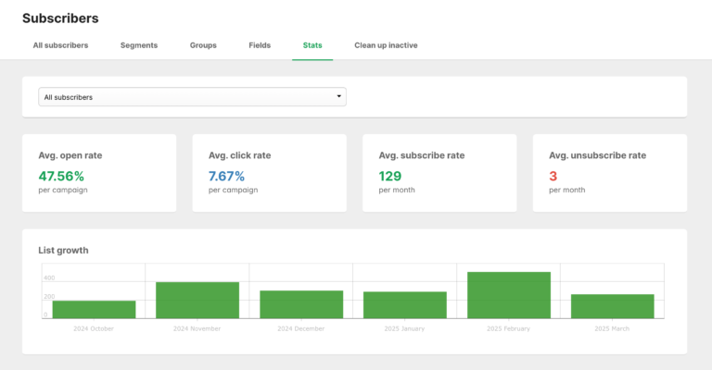Viewport: 712px width, 370px height.
Task: Click the Subscribers page heading
Action: tap(60, 18)
